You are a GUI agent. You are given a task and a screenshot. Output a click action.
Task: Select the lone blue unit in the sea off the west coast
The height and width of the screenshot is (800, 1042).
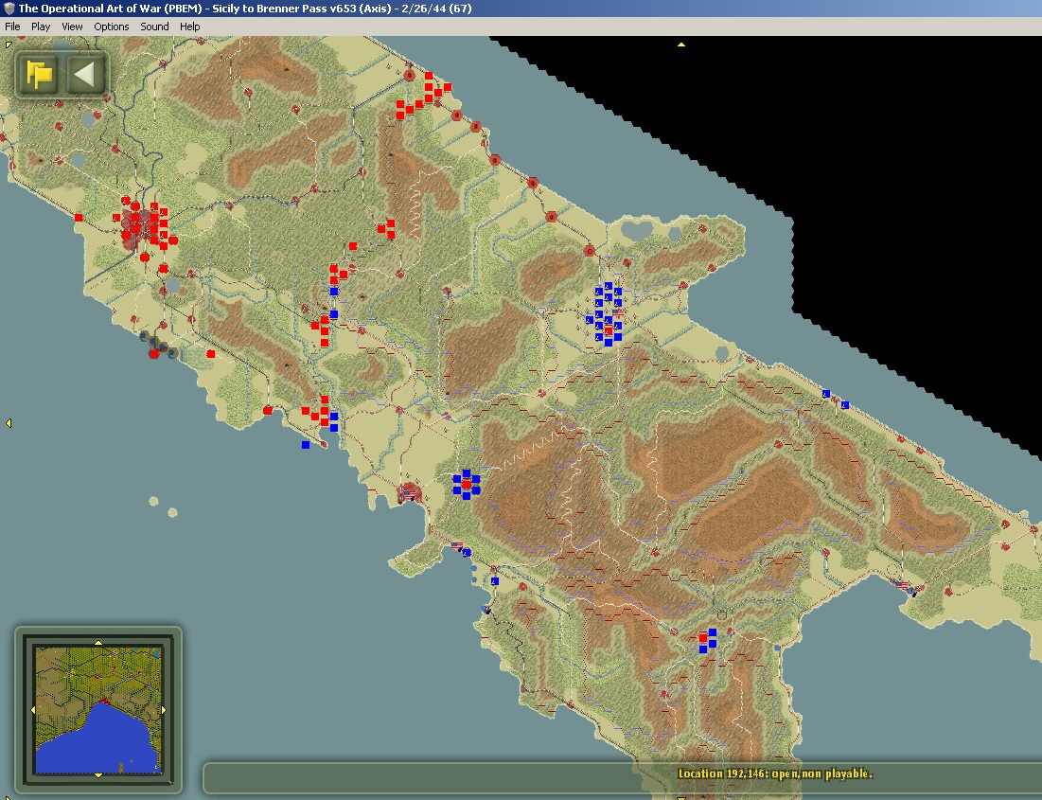pyautogui.click(x=306, y=445)
